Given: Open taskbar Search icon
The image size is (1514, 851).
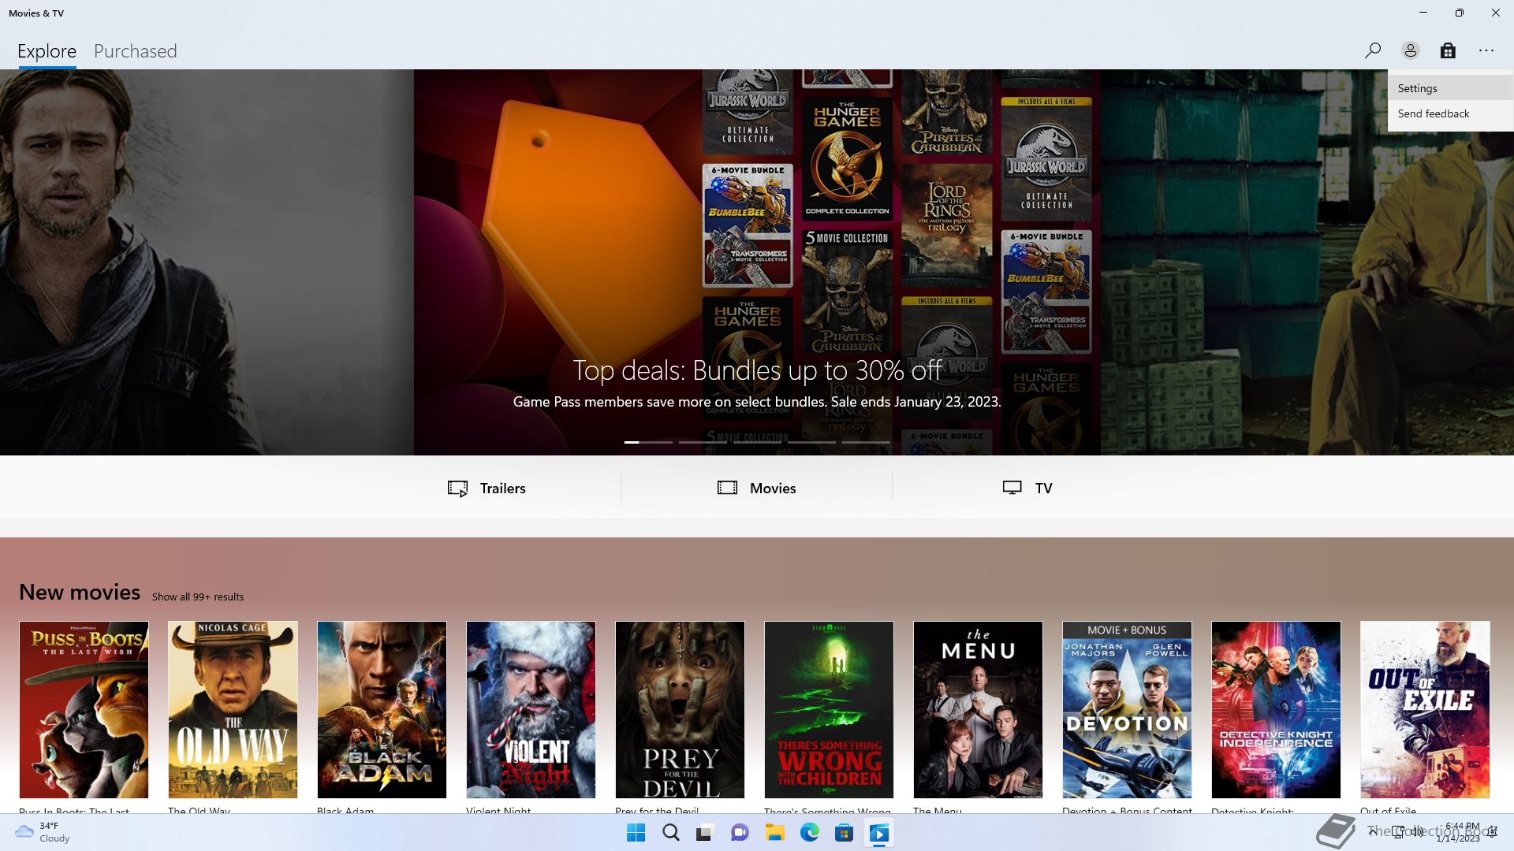Looking at the screenshot, I should [x=670, y=833].
